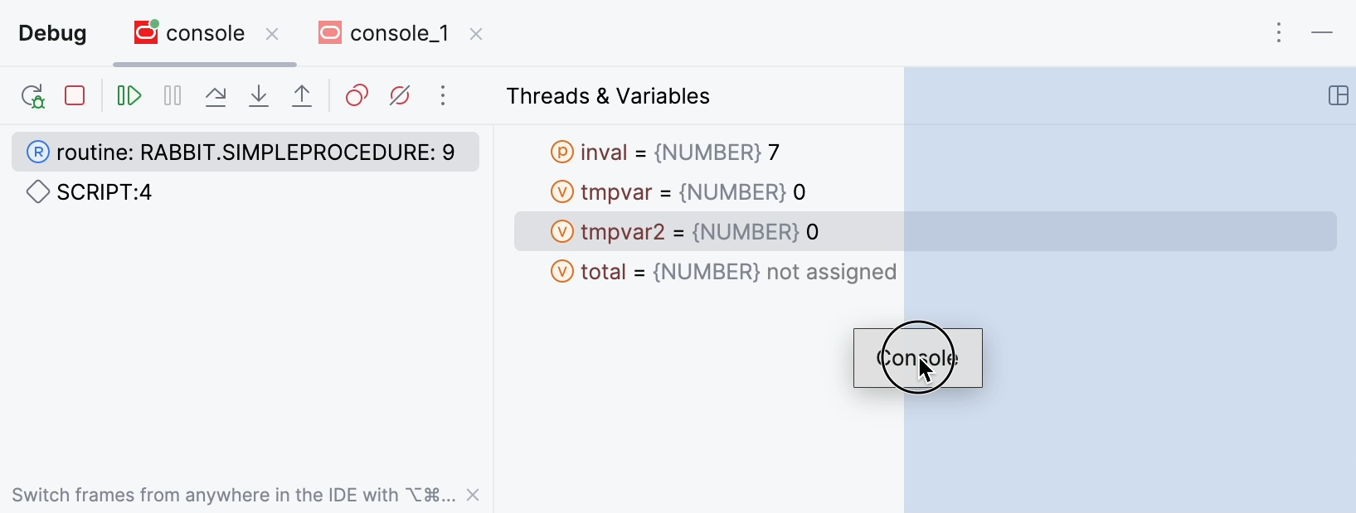Stop the debug session

click(x=75, y=96)
